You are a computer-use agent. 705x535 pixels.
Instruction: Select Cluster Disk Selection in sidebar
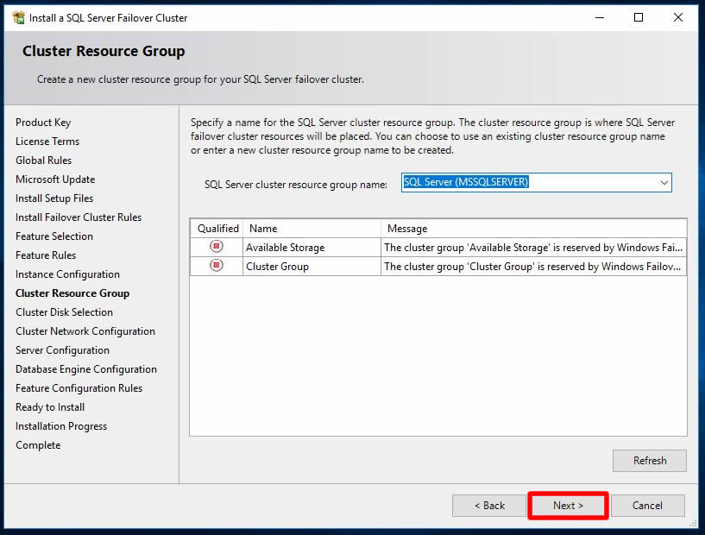[x=64, y=312]
